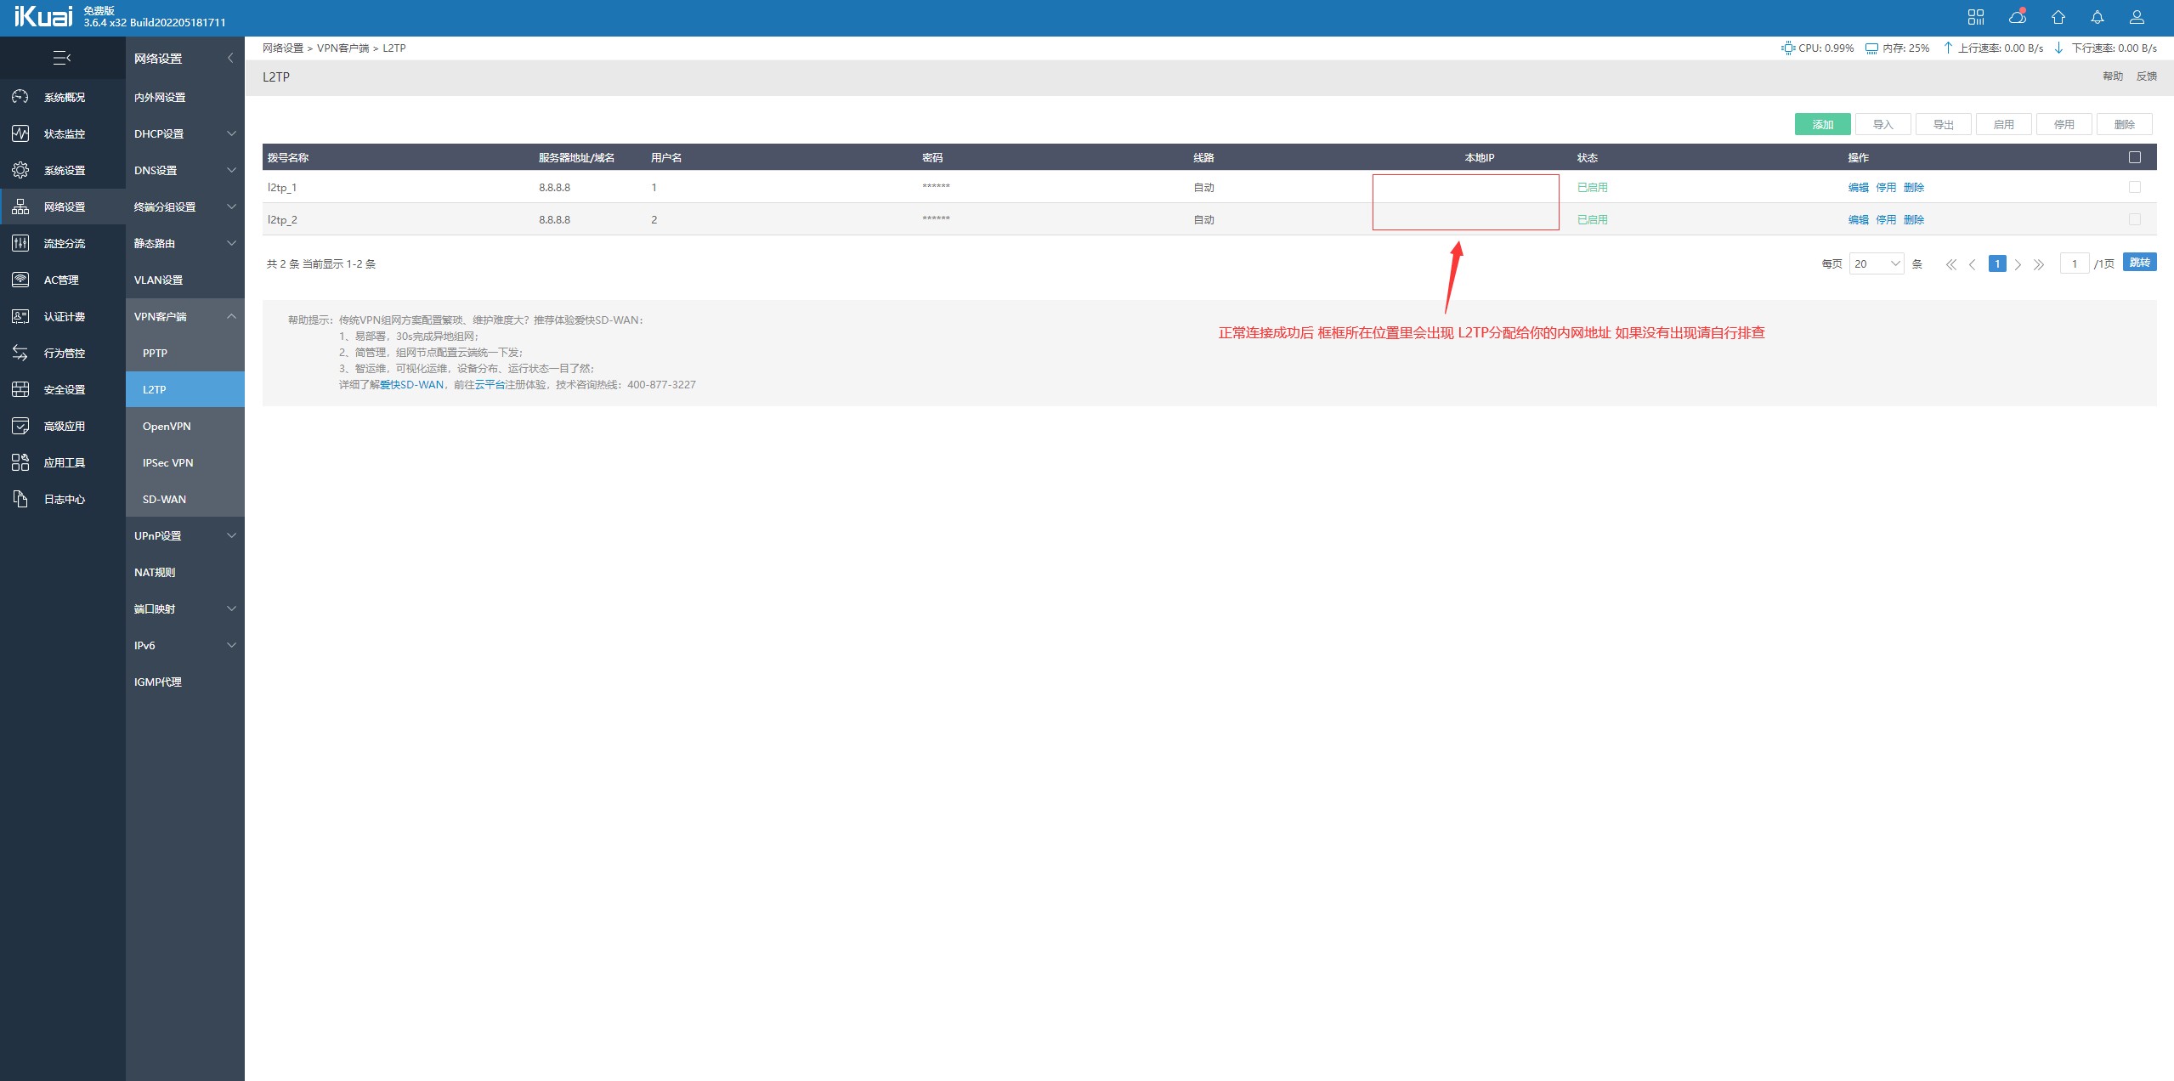
Task: Click the QR code grid icon in header
Action: (1976, 17)
